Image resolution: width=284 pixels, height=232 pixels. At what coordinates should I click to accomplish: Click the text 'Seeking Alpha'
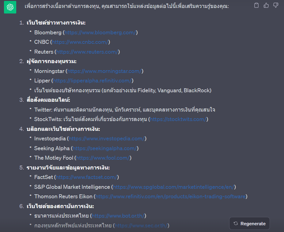click(x=52, y=148)
